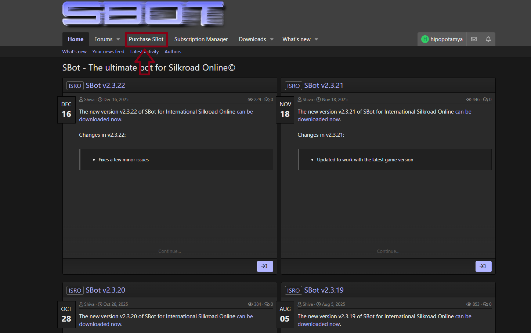The image size is (531, 333).
Task: Open the Purchase SBot tab
Action: point(146,39)
